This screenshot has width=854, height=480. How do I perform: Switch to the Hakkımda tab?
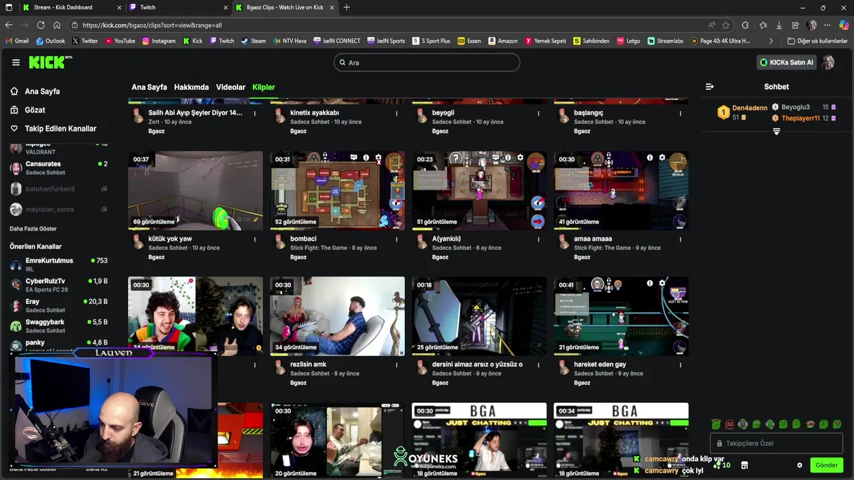[191, 87]
